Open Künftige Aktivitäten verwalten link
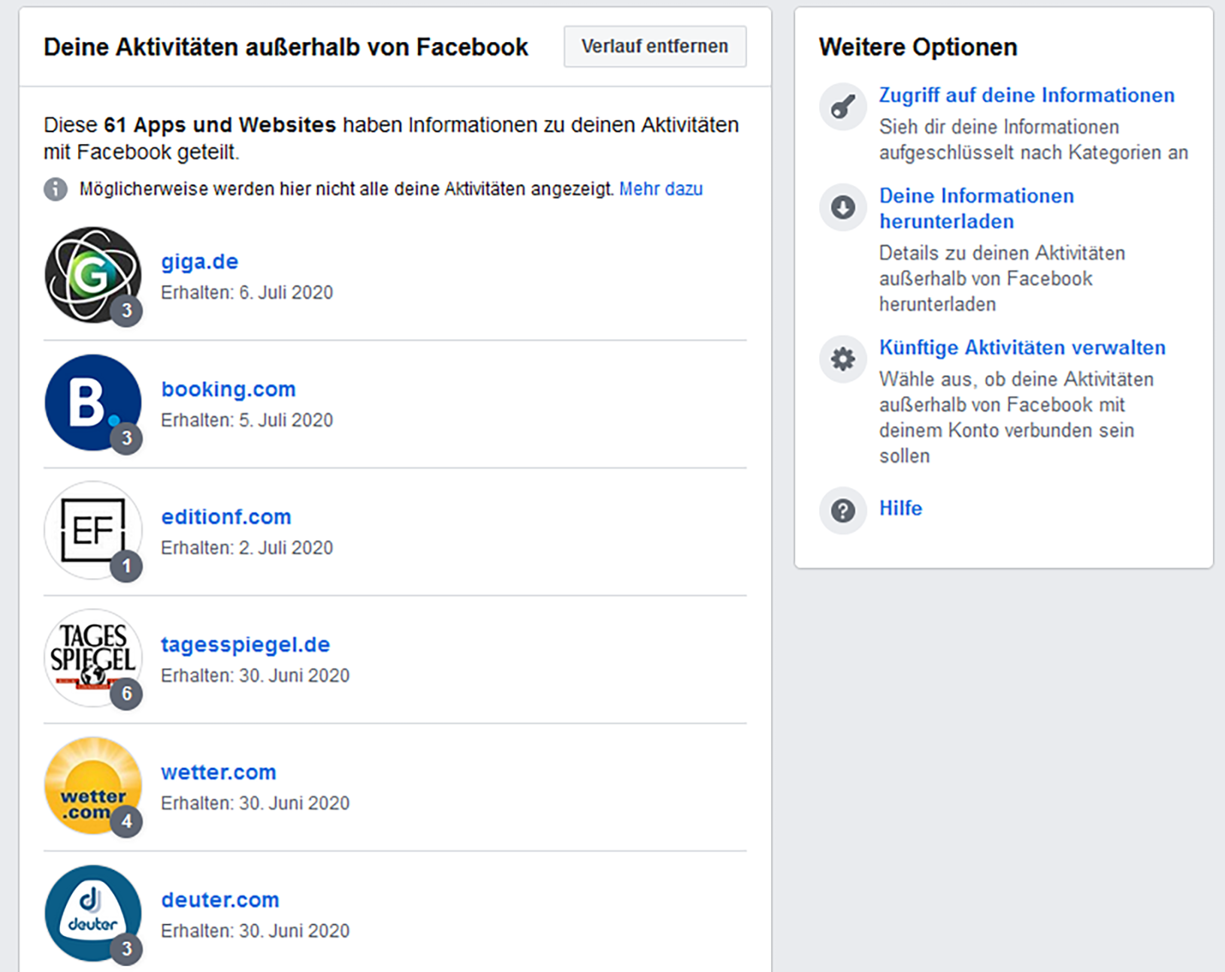Screen dimensions: 1225x972 click(x=1022, y=348)
